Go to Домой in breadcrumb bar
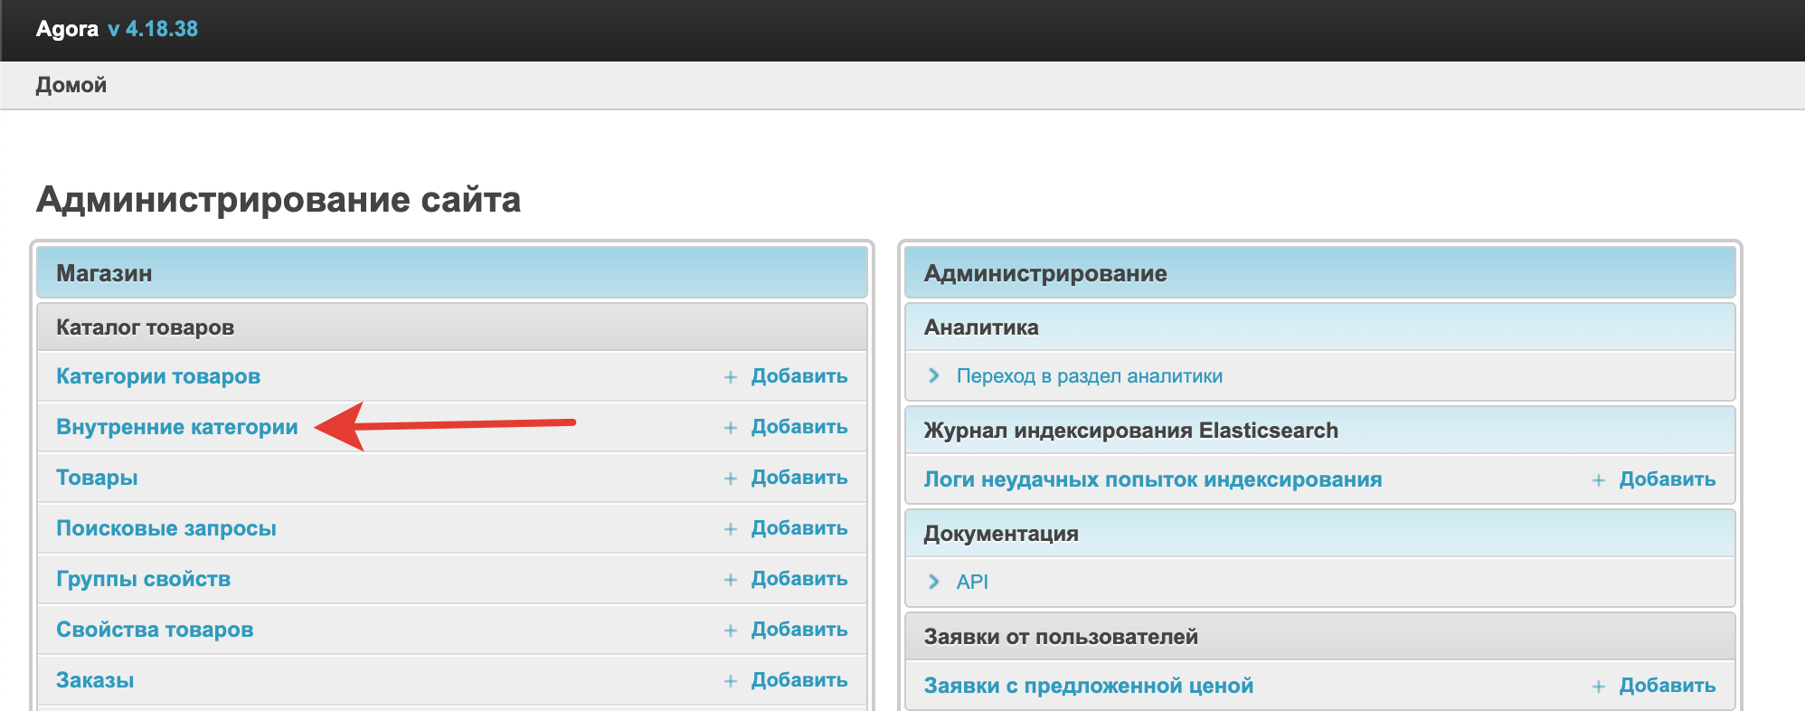The image size is (1805, 711). [x=71, y=85]
